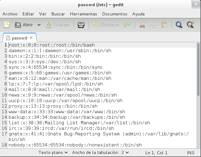Click the sys:x:3:3 line
Image resolution: width=201 pixels, height=157 pixels.
coord(45,62)
